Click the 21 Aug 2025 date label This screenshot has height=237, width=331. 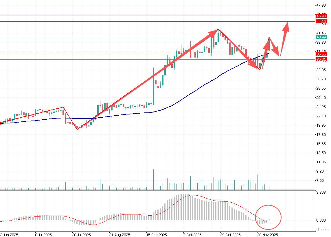(x=119, y=235)
